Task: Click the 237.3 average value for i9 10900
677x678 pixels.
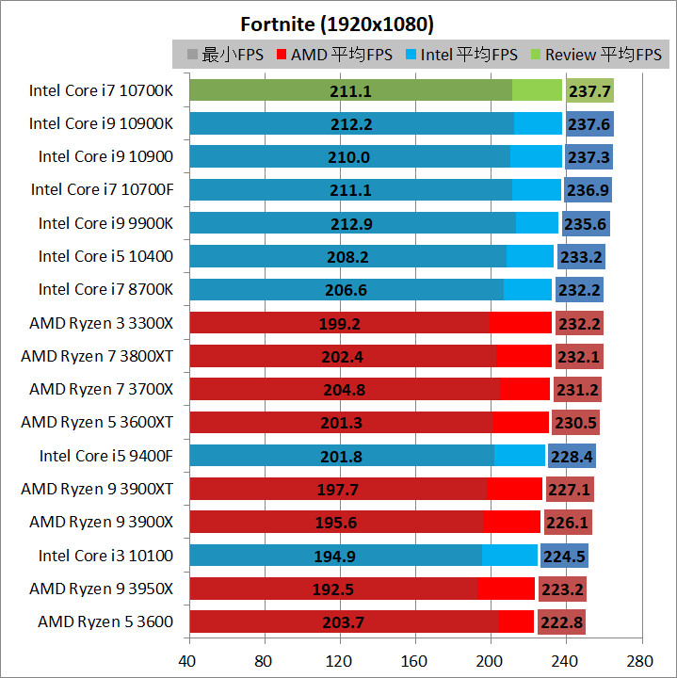Action: pos(588,157)
